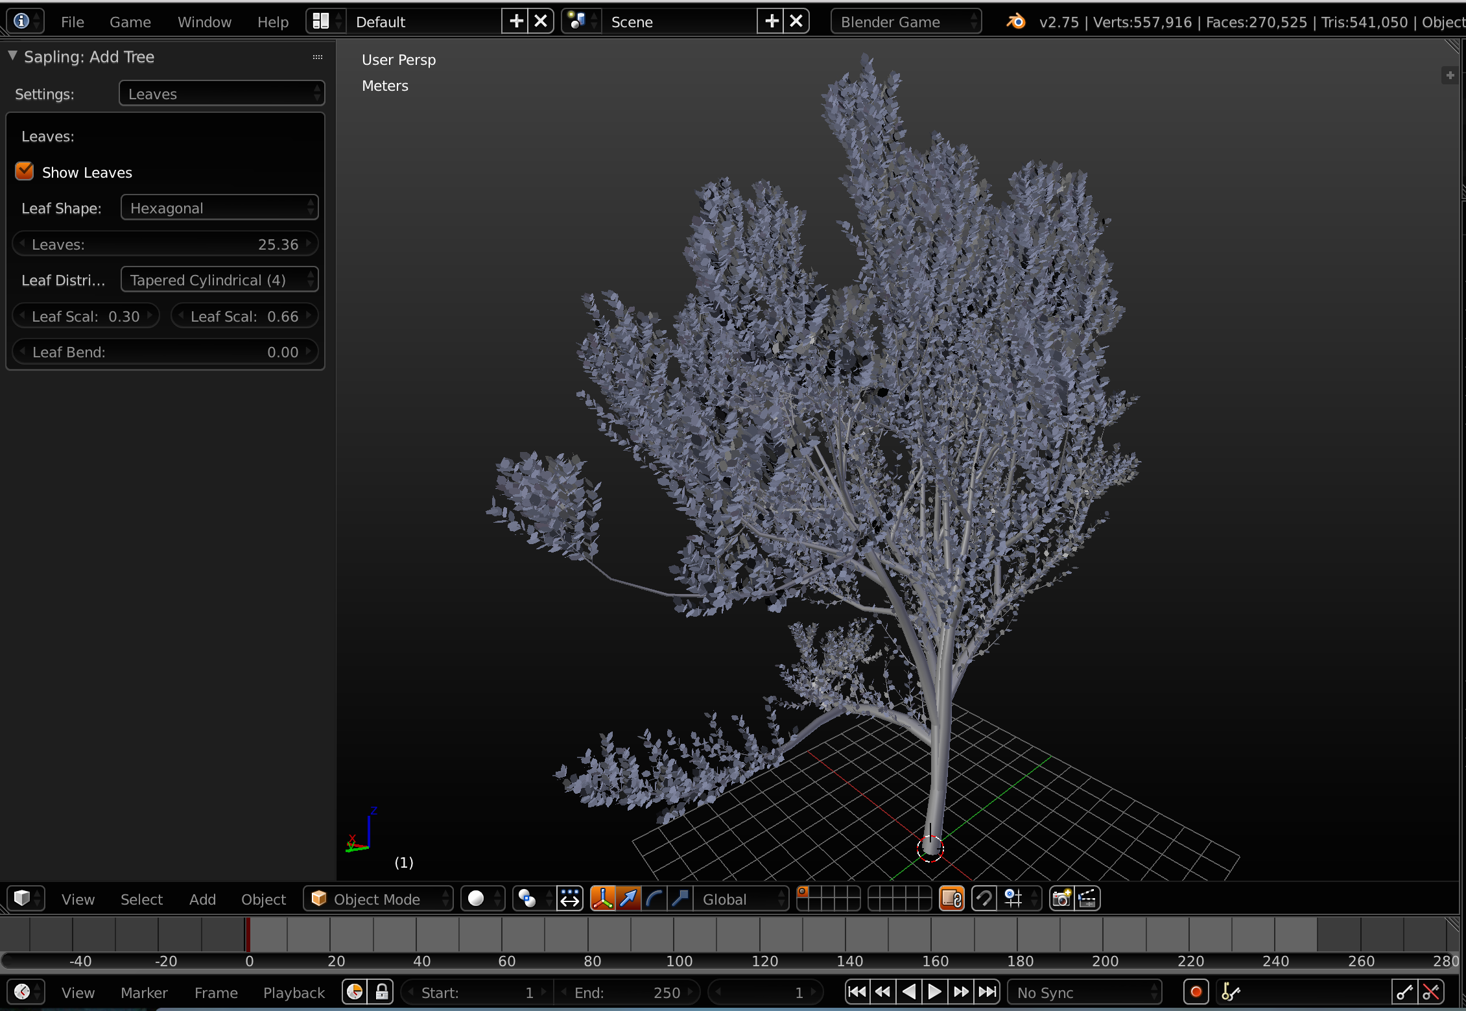Open the No Sync dropdown

pos(1084,992)
